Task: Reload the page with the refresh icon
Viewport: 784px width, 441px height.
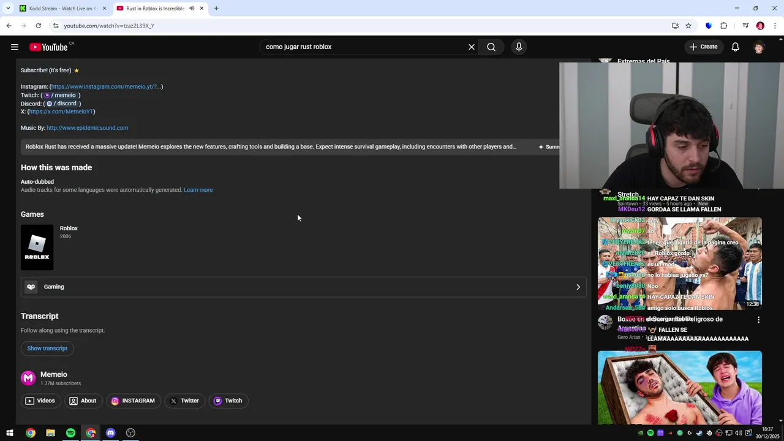Action: [x=38, y=26]
